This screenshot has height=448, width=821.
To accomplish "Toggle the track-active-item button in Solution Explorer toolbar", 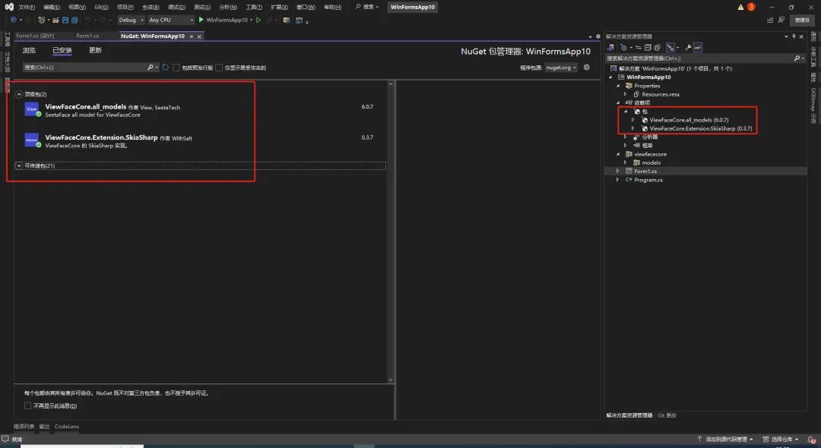I will coord(670,48).
